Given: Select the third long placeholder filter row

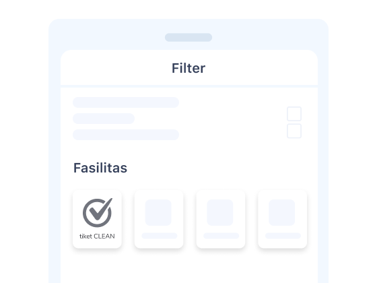Looking at the screenshot, I should pyautogui.click(x=126, y=135).
